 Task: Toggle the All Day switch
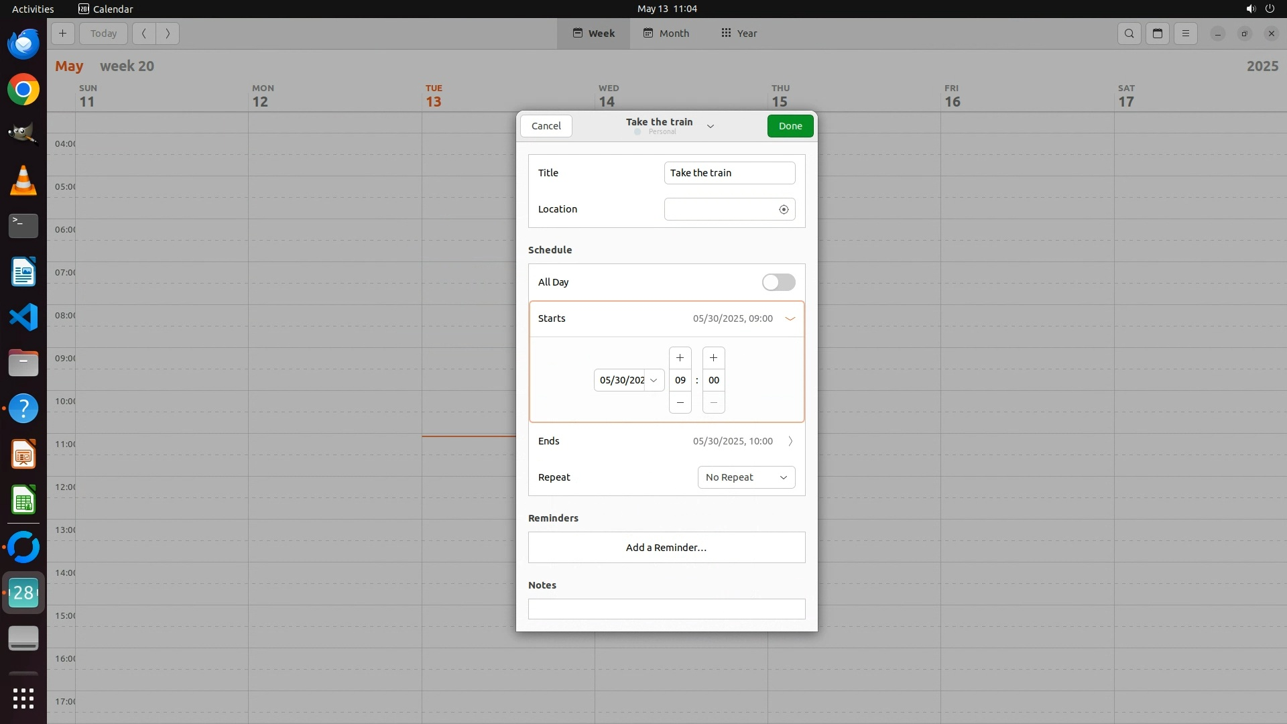click(x=778, y=282)
